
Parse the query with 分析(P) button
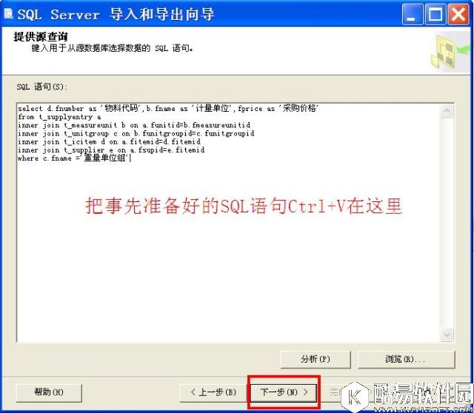(x=316, y=359)
